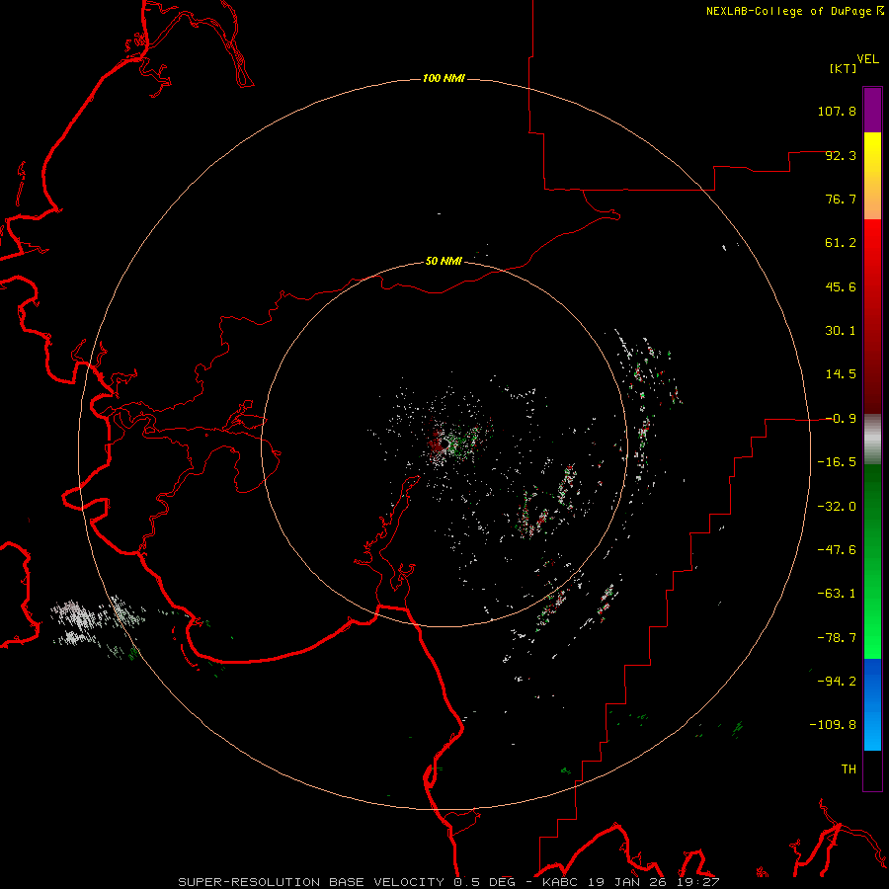The height and width of the screenshot is (889, 889).
Task: Click the 100 NMI range ring label
Action: [444, 78]
